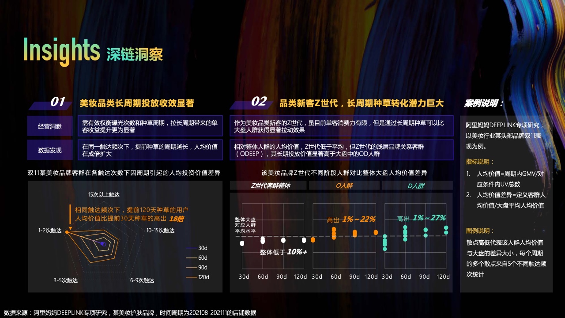Select the 人均价值差异 definition item
The height and width of the screenshot is (318, 565).
click(506, 200)
